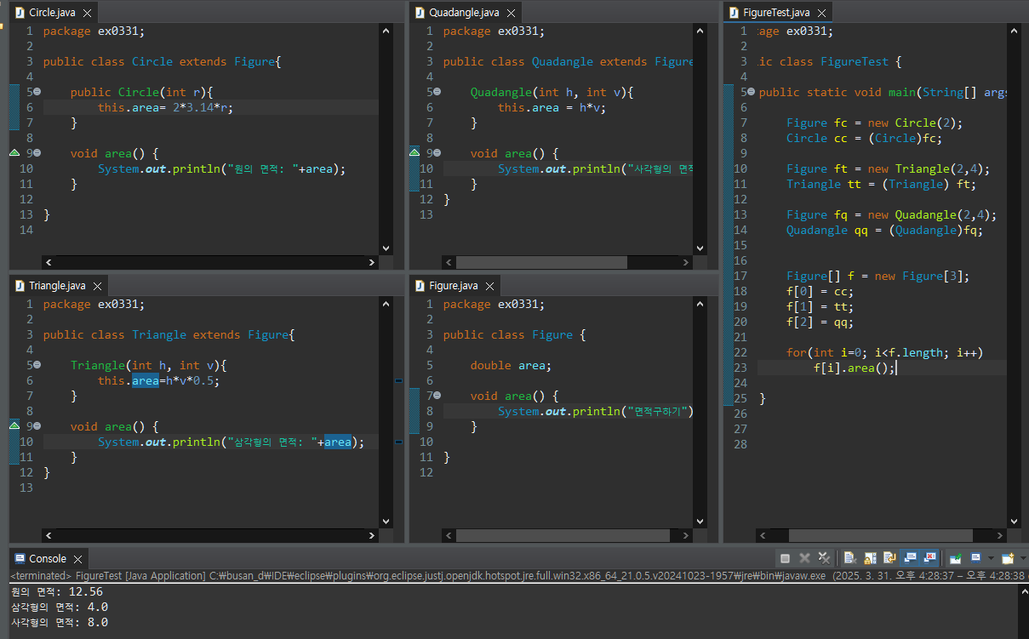Toggle show console on standard output change
This screenshot has height=639, width=1029.
click(910, 558)
